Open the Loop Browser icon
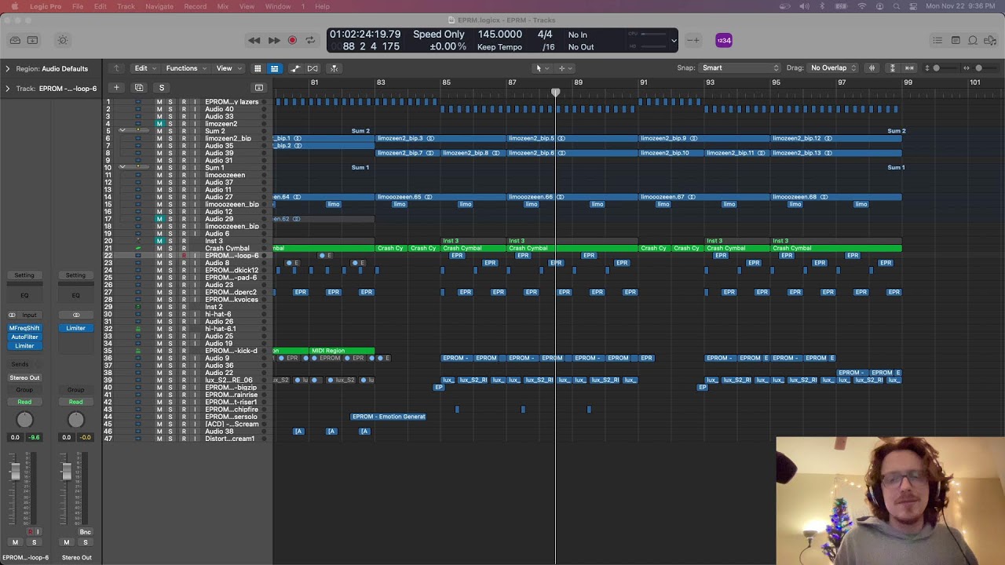Viewport: 1005px width, 565px height. pyautogui.click(x=973, y=40)
